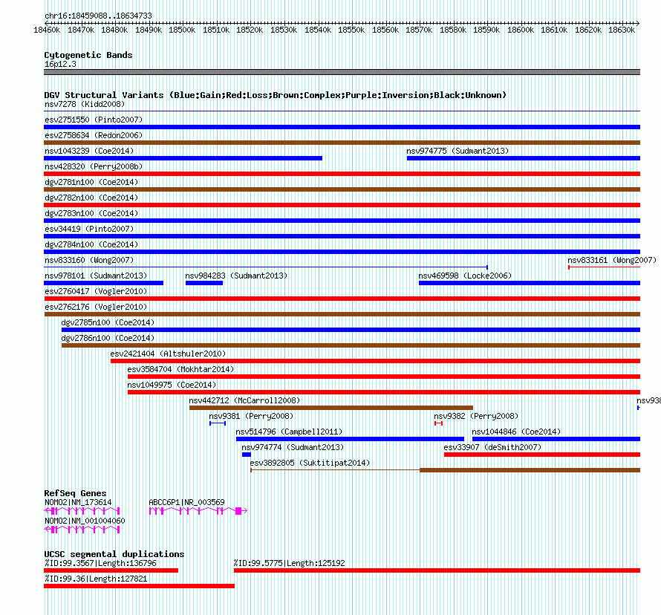This screenshot has height=615, width=661.
Task: Select the nsv833160 (Wong2007) label
Action: [89, 260]
